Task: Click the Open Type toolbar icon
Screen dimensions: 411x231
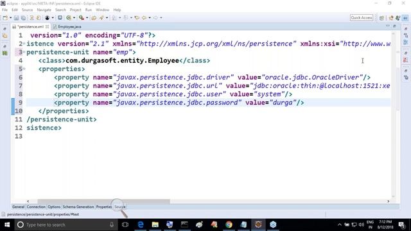Action: (94, 18)
